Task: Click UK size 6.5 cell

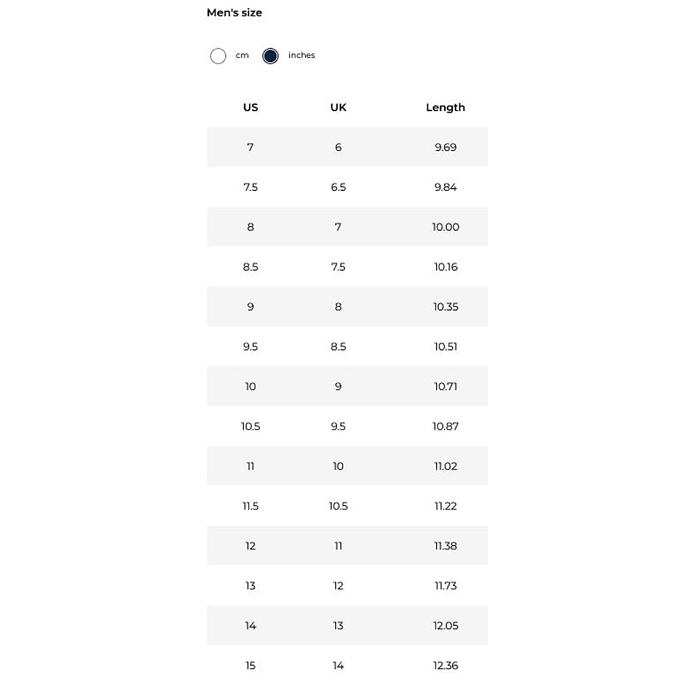Action: tap(338, 187)
